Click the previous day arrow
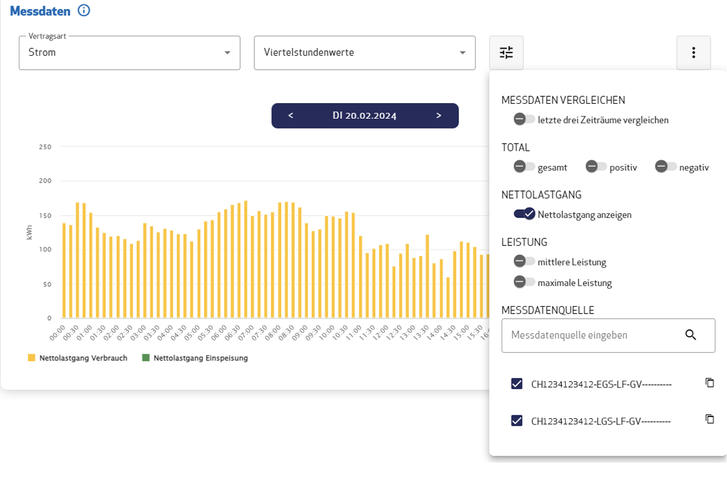Image resolution: width=727 pixels, height=485 pixels. click(291, 115)
